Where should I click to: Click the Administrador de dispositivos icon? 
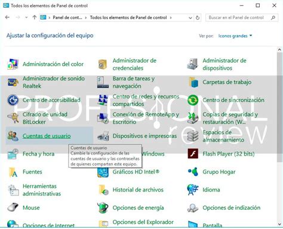pyautogui.click(x=192, y=64)
